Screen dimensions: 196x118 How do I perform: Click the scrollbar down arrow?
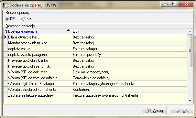point(190,101)
